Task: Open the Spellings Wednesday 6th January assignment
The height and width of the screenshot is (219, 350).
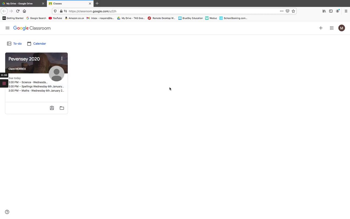Action: click(36, 87)
